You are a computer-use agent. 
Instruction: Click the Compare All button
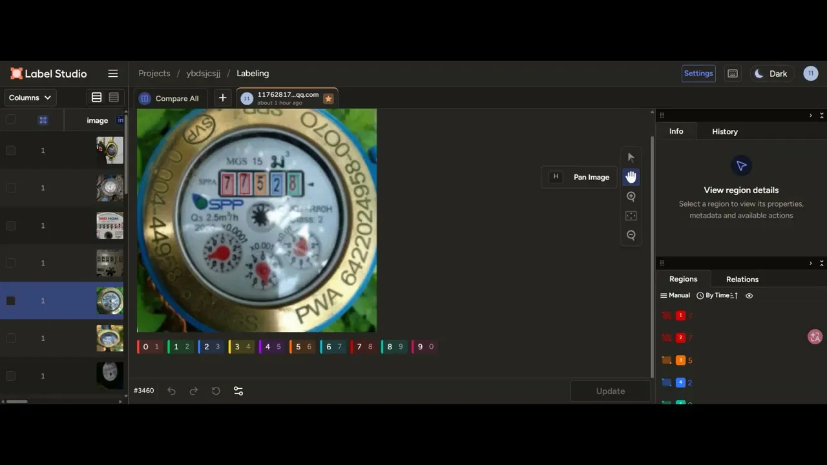169,98
